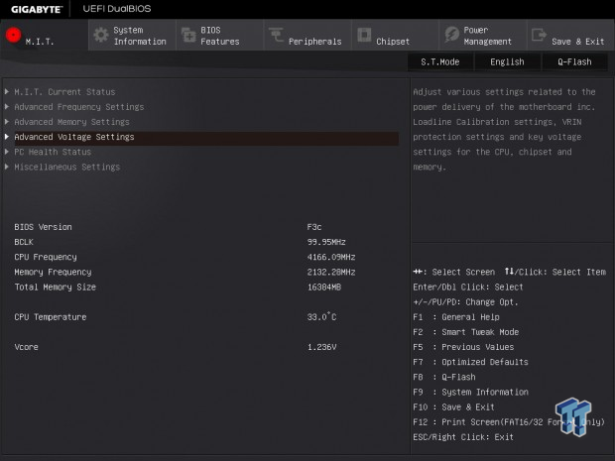Click the Chipset square icon
Viewport: 615px width, 461px height.
(x=364, y=35)
